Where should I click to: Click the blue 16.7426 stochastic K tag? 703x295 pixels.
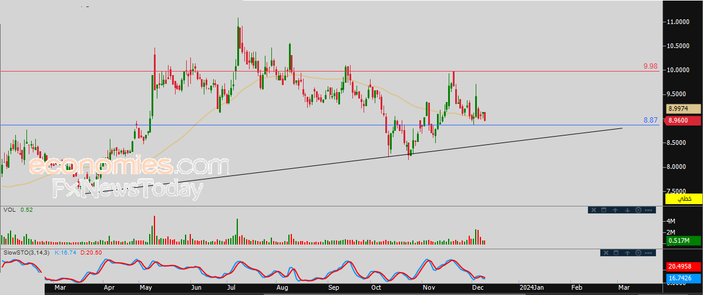tap(683, 278)
